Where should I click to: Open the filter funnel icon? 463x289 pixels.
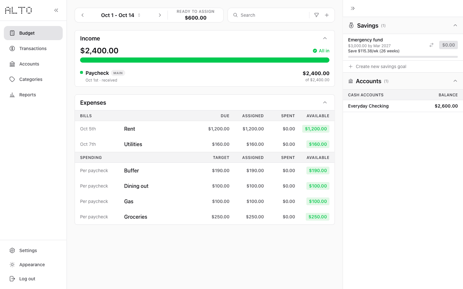click(316, 15)
